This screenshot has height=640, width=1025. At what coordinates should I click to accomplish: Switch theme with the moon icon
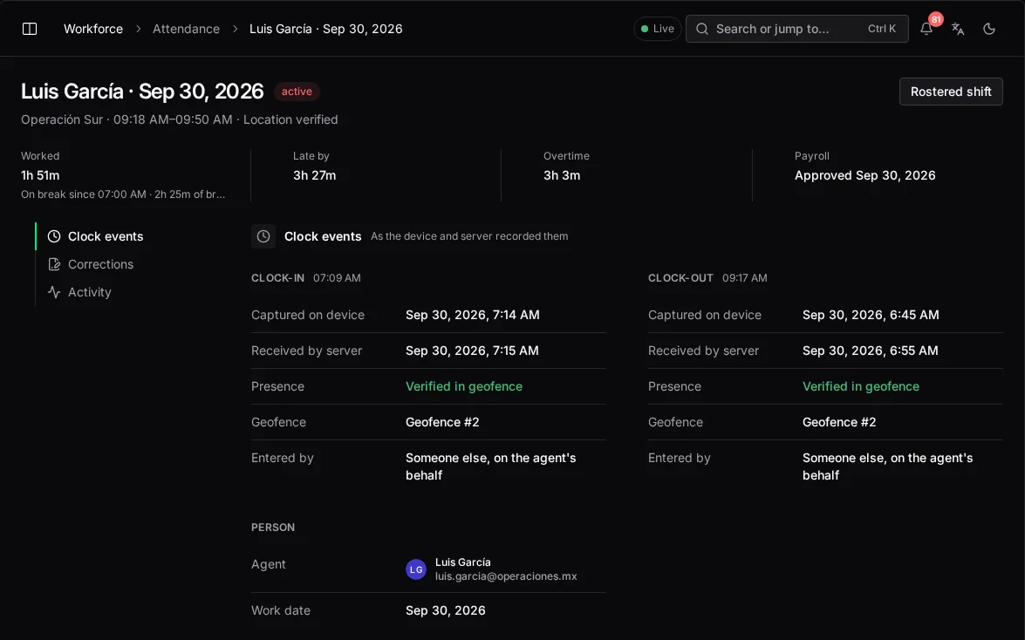click(x=989, y=29)
